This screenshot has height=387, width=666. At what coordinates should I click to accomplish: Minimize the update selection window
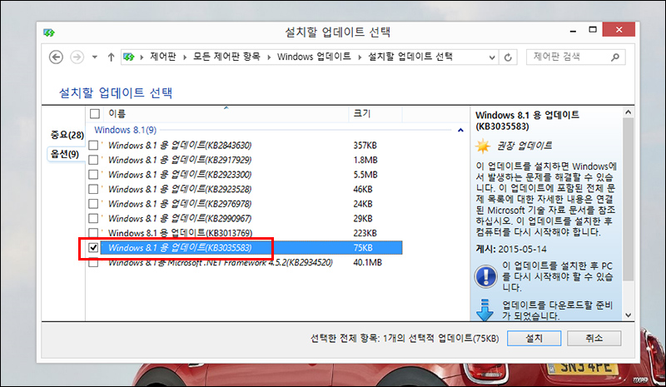pyautogui.click(x=573, y=30)
